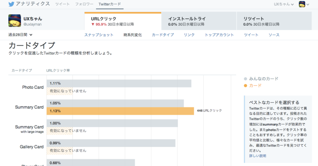Image resolution: width=318 pixels, height=166 pixels.
Task: Click the カードタイプ column header
Action: [22, 71]
